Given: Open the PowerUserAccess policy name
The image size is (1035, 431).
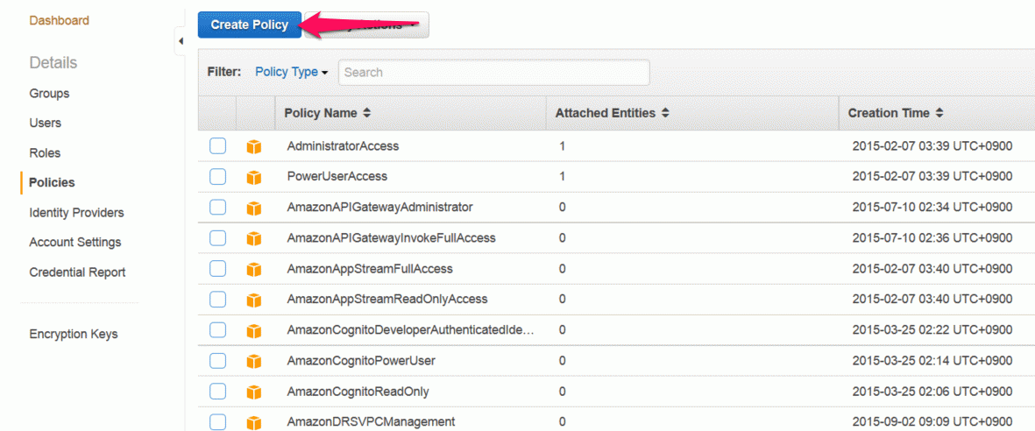Looking at the screenshot, I should click(x=337, y=176).
